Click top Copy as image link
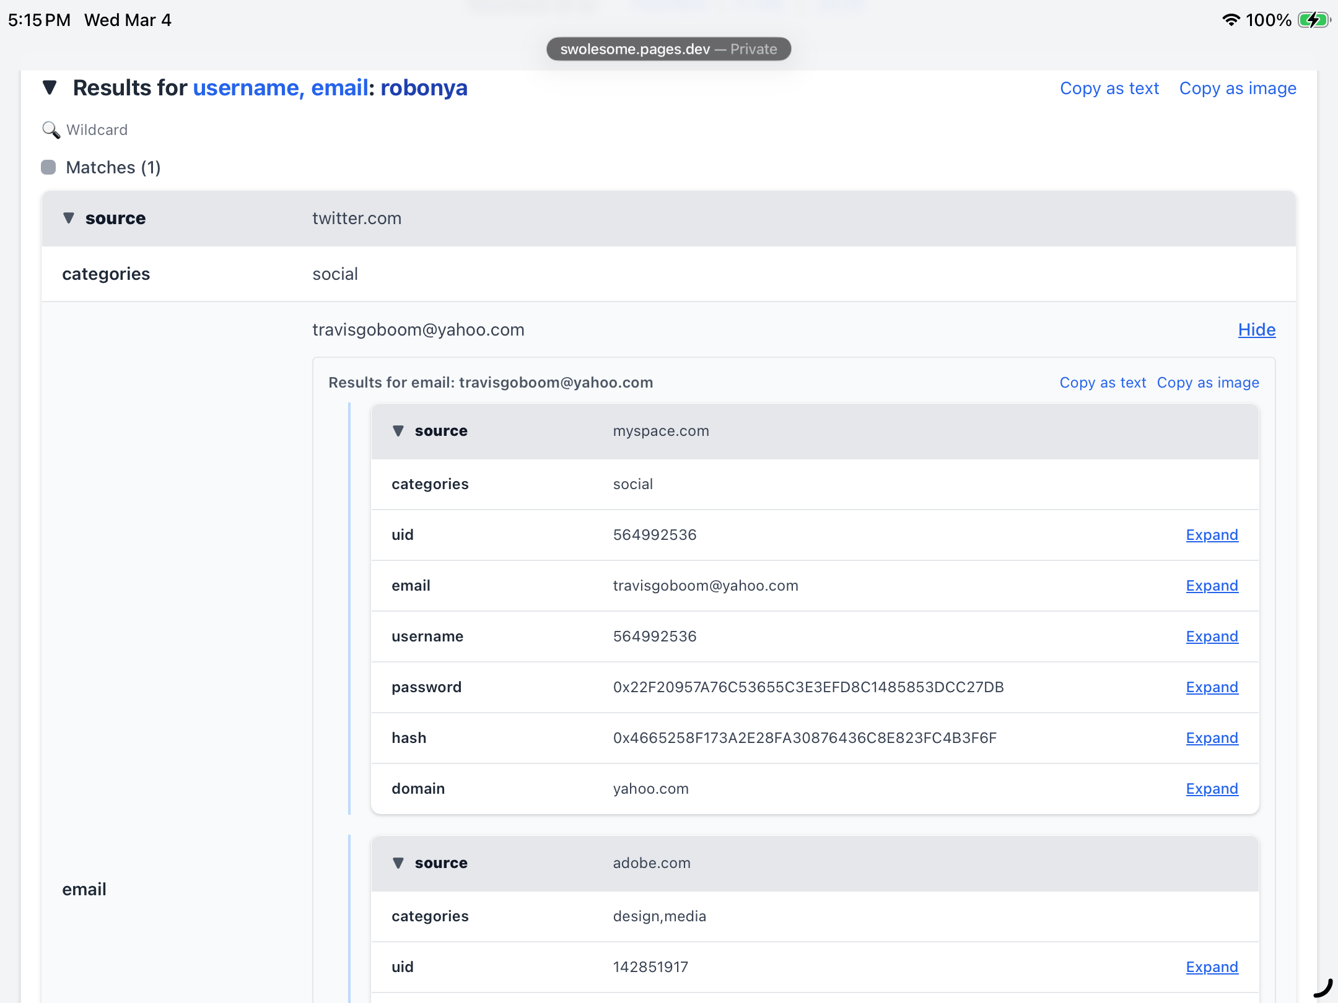The height and width of the screenshot is (1003, 1338). (1237, 89)
